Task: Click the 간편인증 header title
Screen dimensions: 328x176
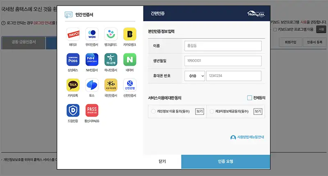Action: (158, 14)
